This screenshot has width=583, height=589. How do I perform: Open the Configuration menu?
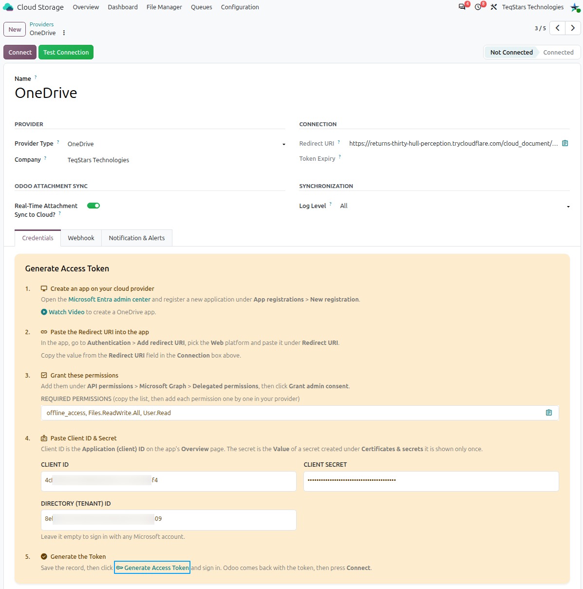[240, 7]
